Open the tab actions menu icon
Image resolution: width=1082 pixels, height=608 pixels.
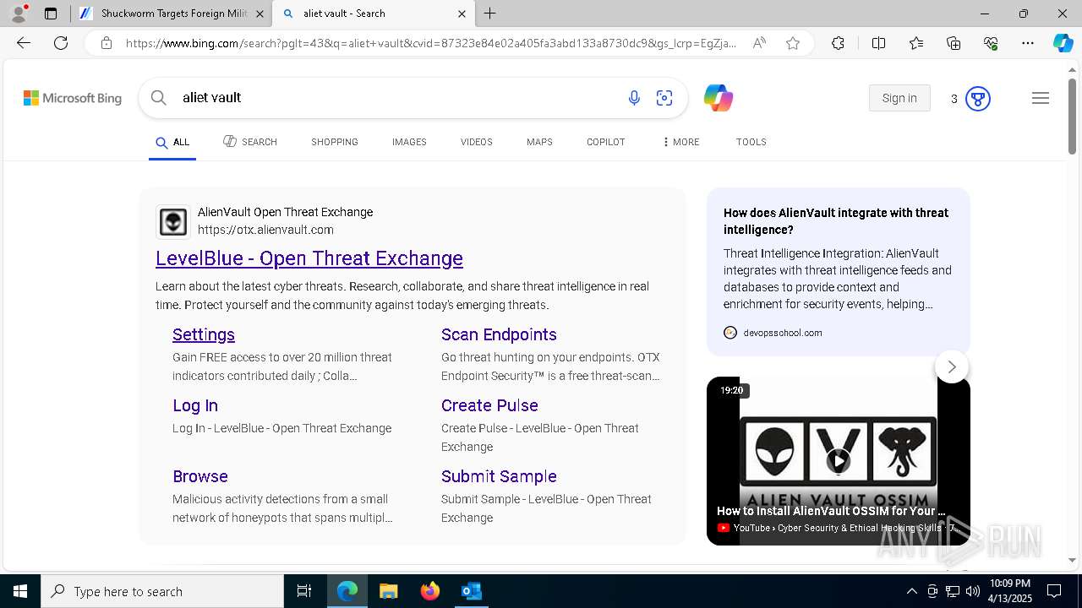tap(51, 14)
